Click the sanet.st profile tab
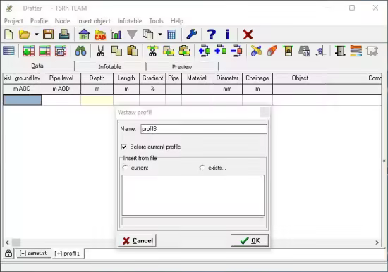This screenshot has height=272, width=388. click(33, 253)
